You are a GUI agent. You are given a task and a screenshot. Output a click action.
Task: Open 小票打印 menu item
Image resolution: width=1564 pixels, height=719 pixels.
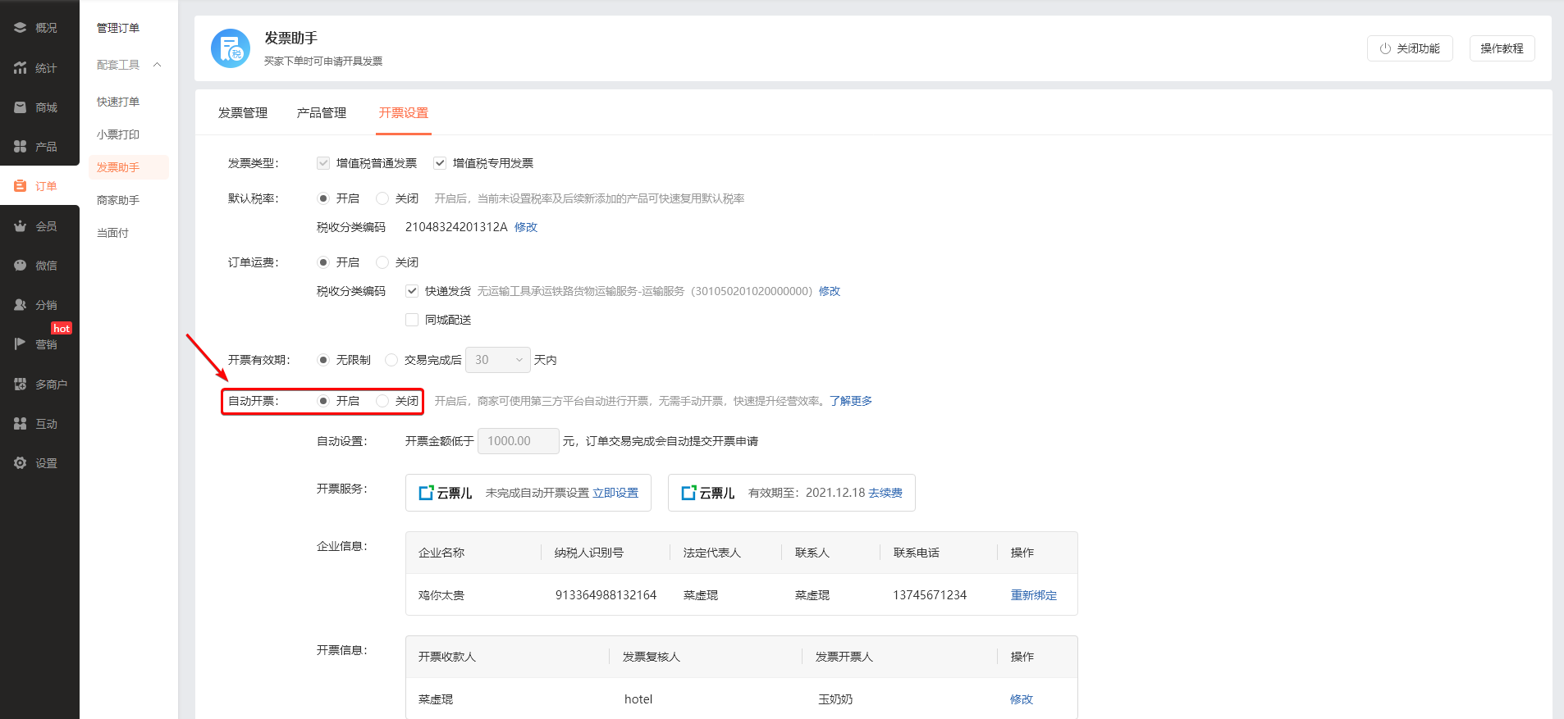[x=118, y=134]
